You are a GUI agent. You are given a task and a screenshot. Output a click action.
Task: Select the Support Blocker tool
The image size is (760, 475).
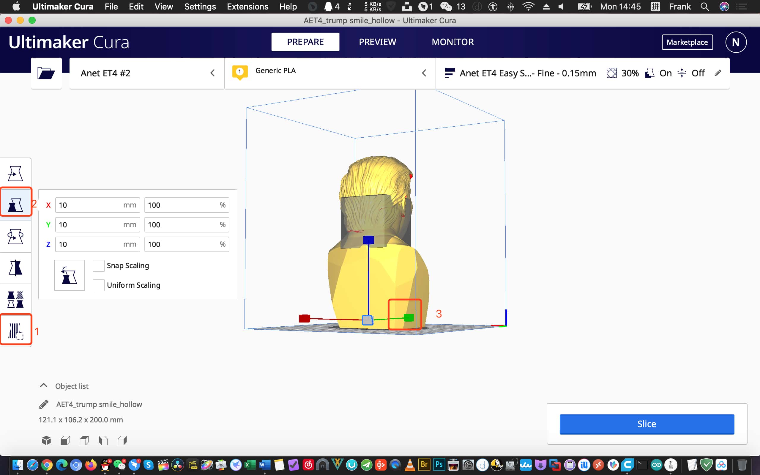15,331
